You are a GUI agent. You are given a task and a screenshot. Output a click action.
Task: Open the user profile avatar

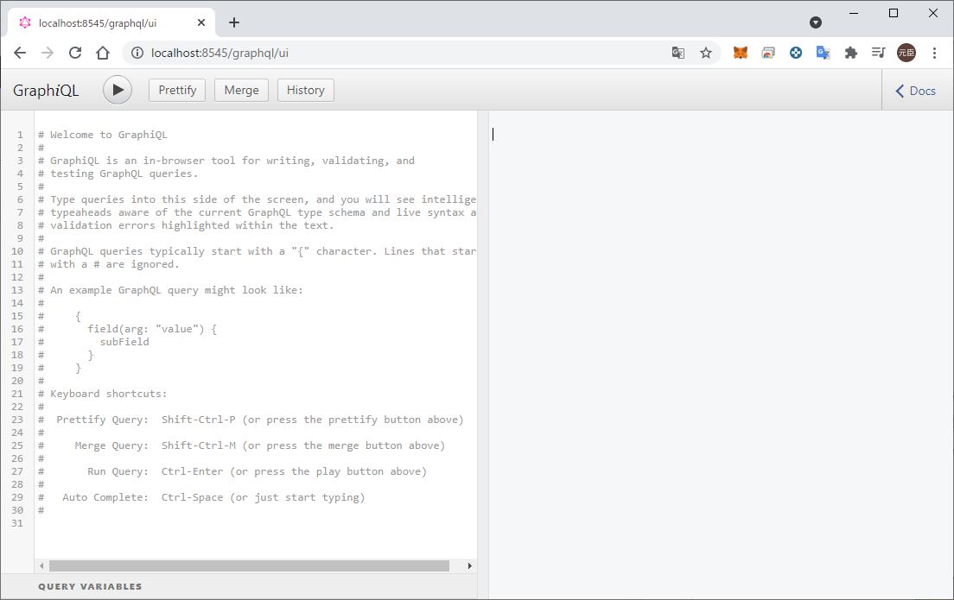(906, 53)
